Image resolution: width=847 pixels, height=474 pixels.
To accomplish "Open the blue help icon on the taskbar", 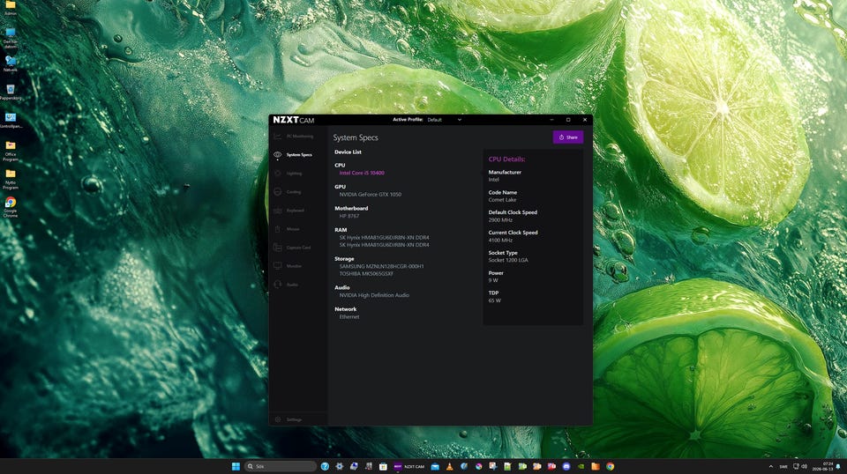I will [x=325, y=466].
